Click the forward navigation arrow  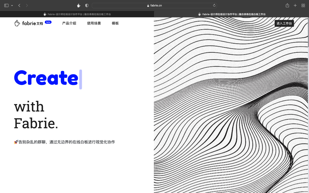click(x=27, y=5)
